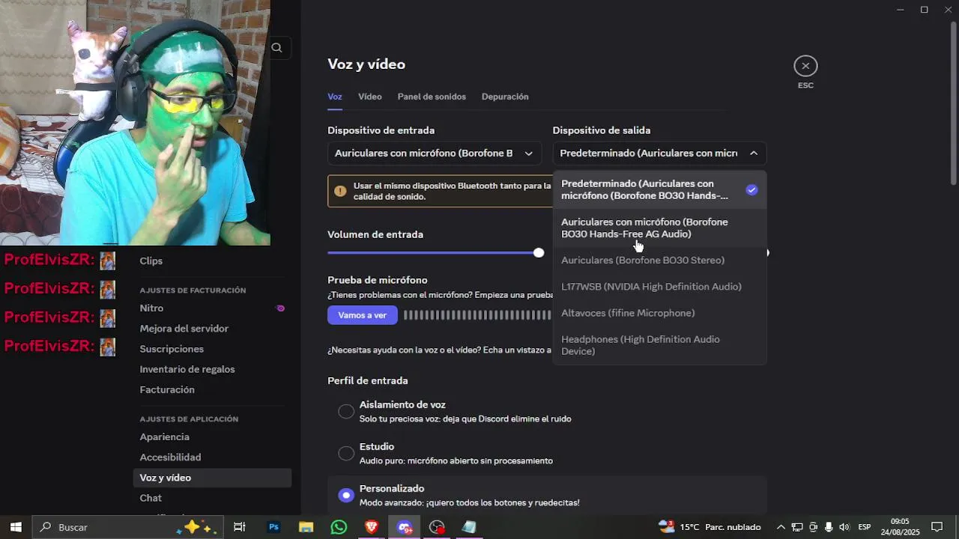959x539 pixels.
Task: Click the Buscar taskbar search field
Action: coord(127,527)
